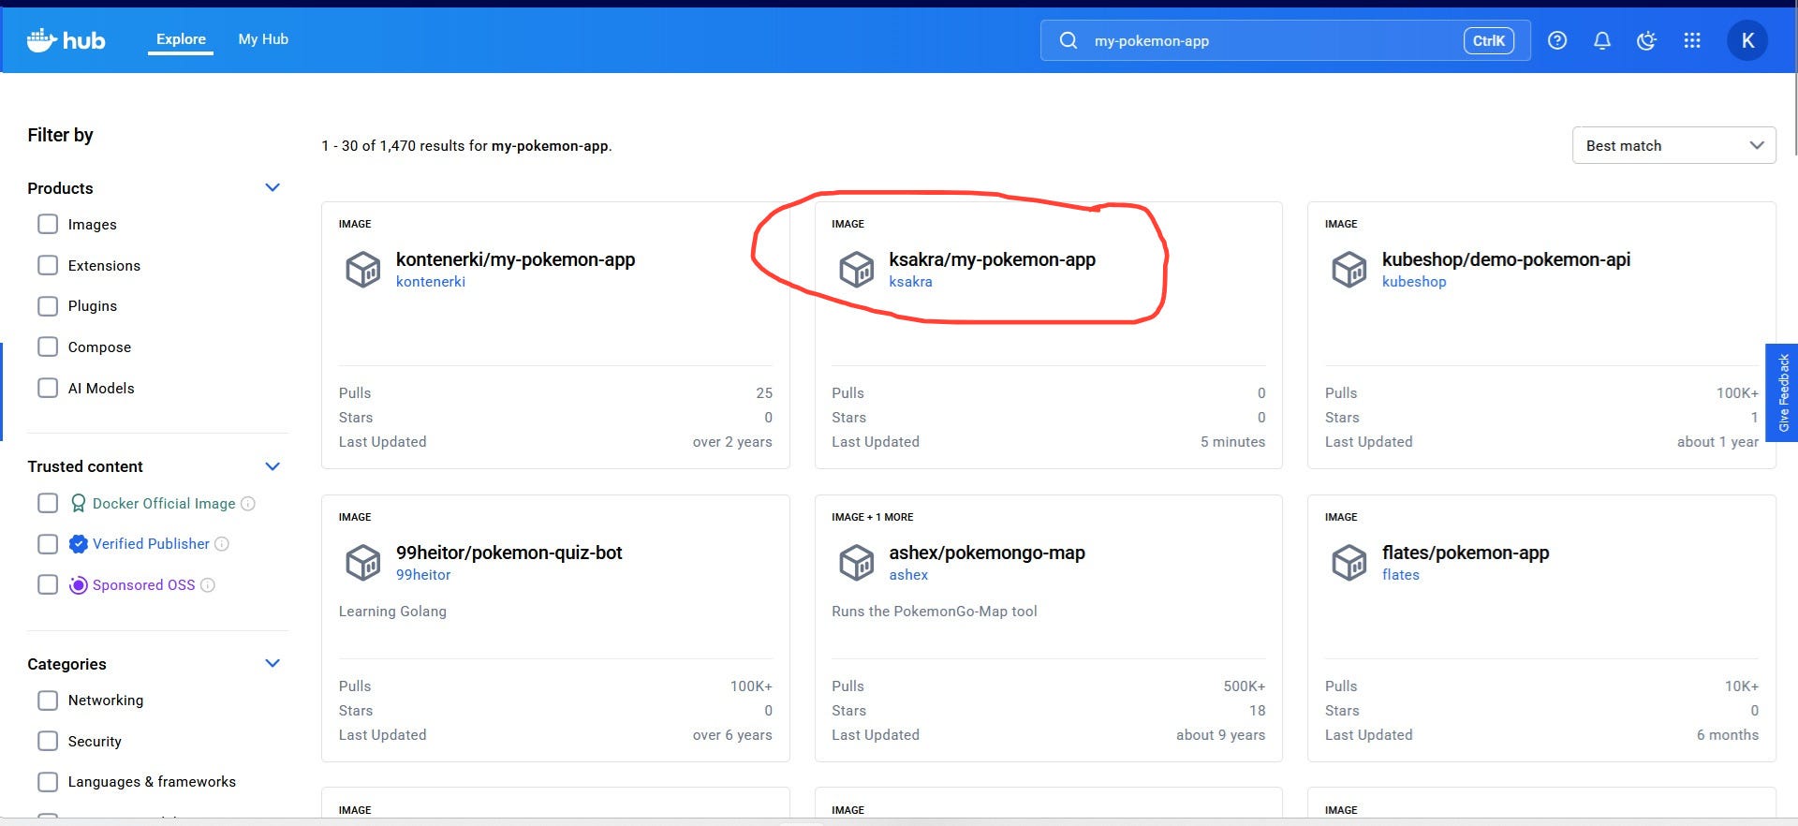Viewport: 1798px width, 826px height.
Task: Click the Give Feedback side button
Action: (1782, 392)
